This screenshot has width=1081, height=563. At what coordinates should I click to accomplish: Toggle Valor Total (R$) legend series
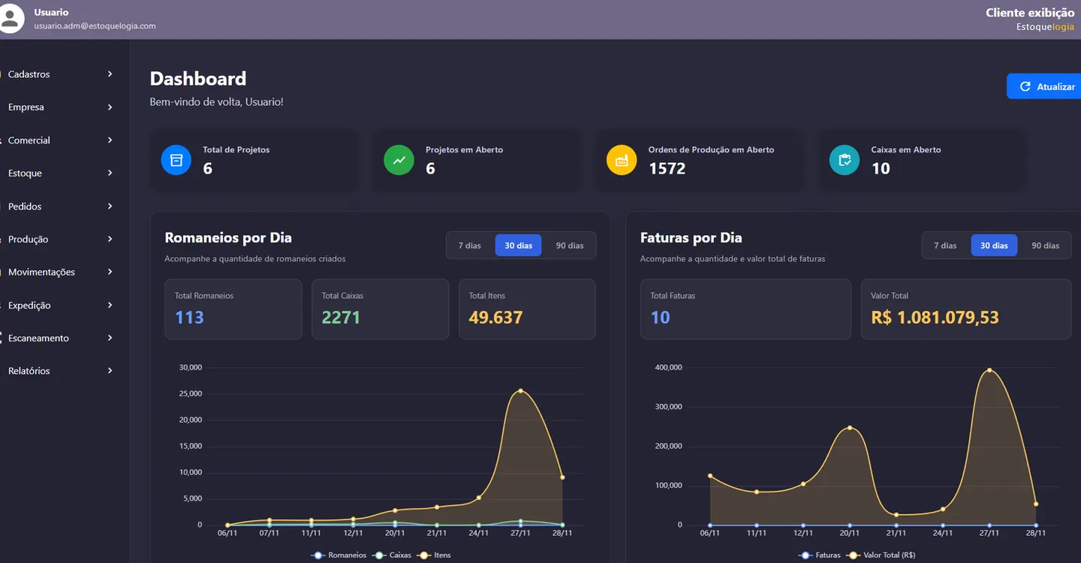click(x=881, y=555)
